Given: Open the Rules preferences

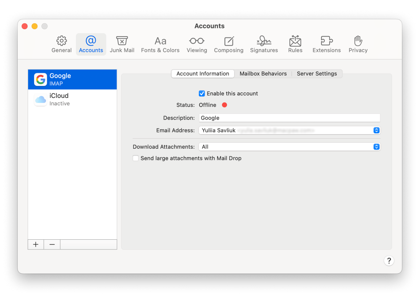Looking at the screenshot, I should point(295,44).
